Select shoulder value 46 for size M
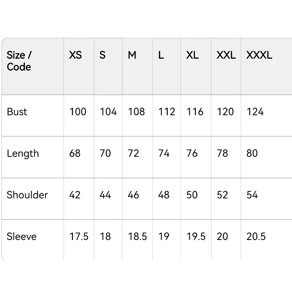Screen dimensions: 292x292 [133, 195]
